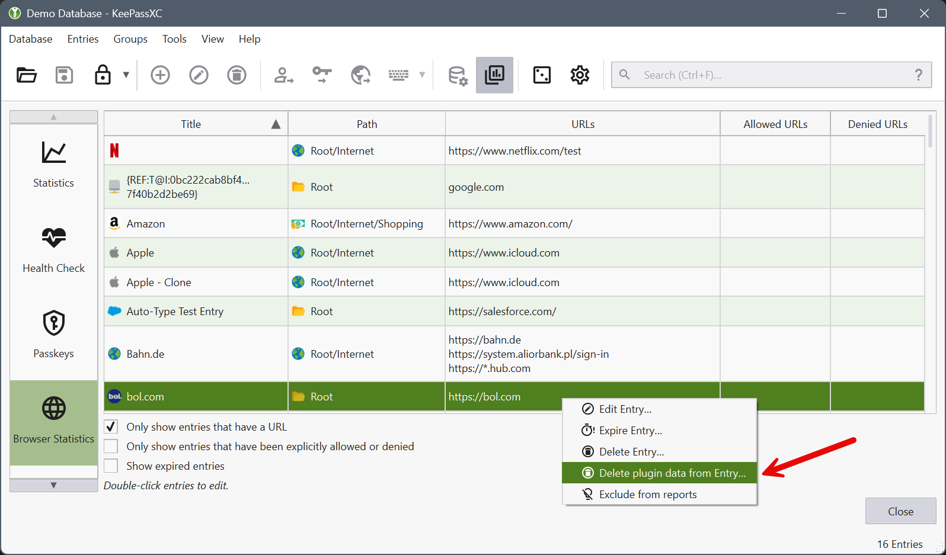Click the search magnifier icon
Viewport: 946px width, 555px height.
(x=624, y=75)
